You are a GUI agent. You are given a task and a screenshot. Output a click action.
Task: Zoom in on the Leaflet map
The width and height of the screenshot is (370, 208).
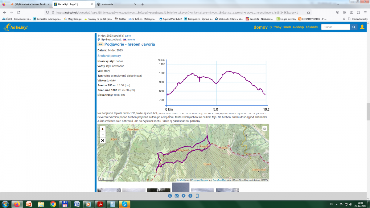[103, 129]
